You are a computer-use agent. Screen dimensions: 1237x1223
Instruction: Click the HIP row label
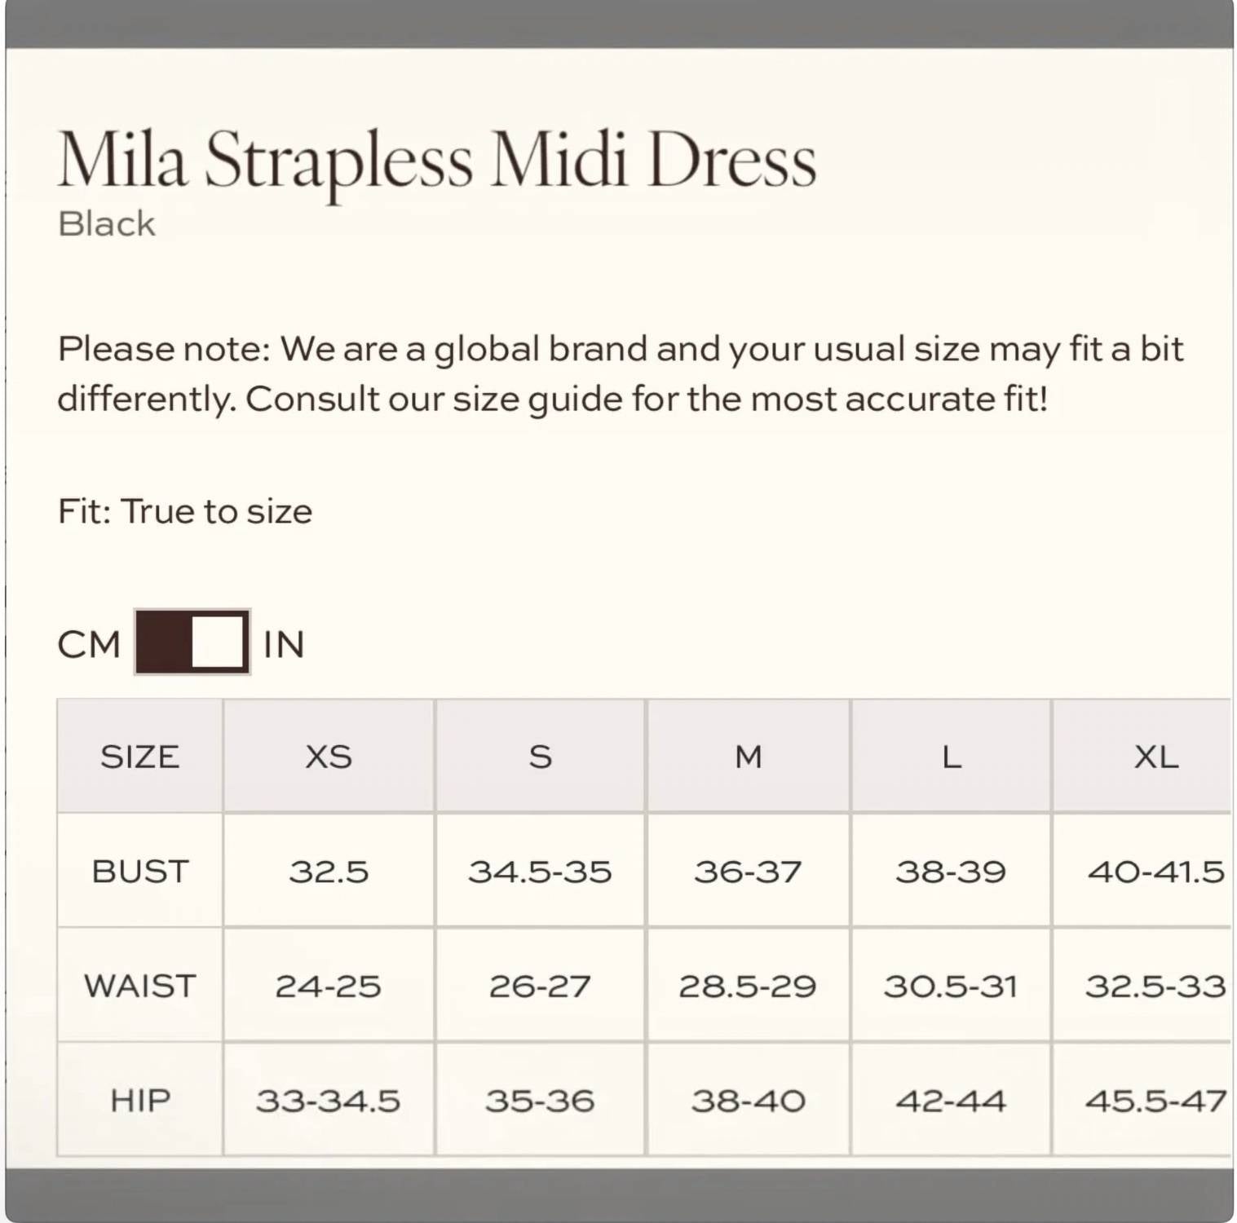[x=140, y=1100]
